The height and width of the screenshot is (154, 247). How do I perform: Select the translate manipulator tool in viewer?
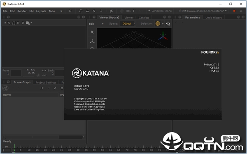tap(92, 41)
